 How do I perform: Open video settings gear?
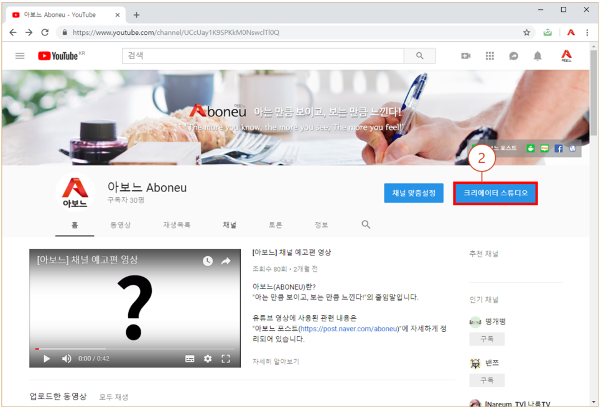click(x=208, y=359)
